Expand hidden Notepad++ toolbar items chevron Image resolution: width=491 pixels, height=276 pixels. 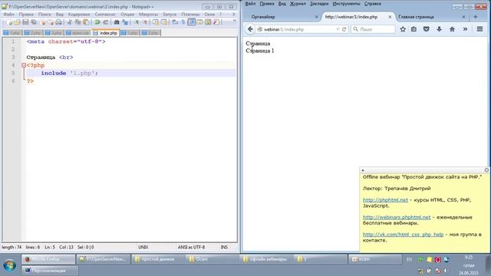234,21
